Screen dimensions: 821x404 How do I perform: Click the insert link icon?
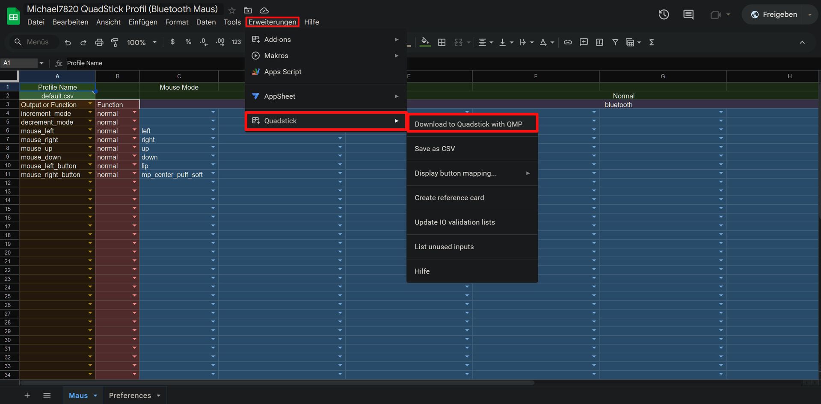click(568, 42)
